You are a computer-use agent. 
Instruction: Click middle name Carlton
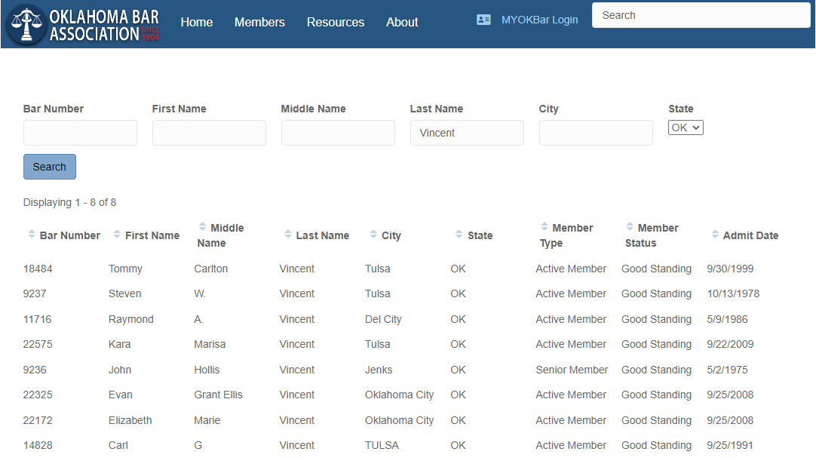[210, 269]
